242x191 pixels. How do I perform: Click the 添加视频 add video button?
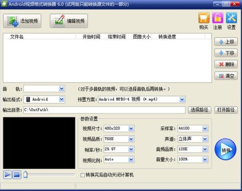coord(22,21)
